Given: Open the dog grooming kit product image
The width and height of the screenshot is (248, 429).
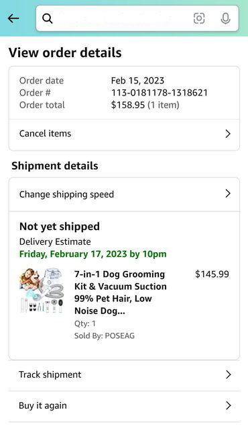Looking at the screenshot, I should pos(42,290).
